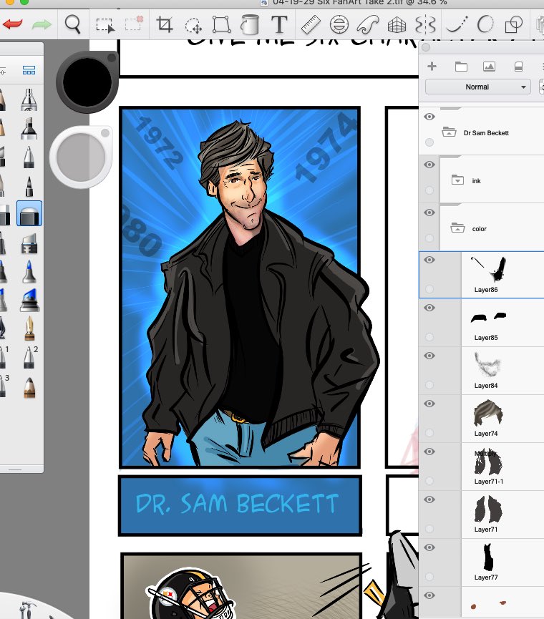Hide Layer84 with the eye icon

[429, 356]
